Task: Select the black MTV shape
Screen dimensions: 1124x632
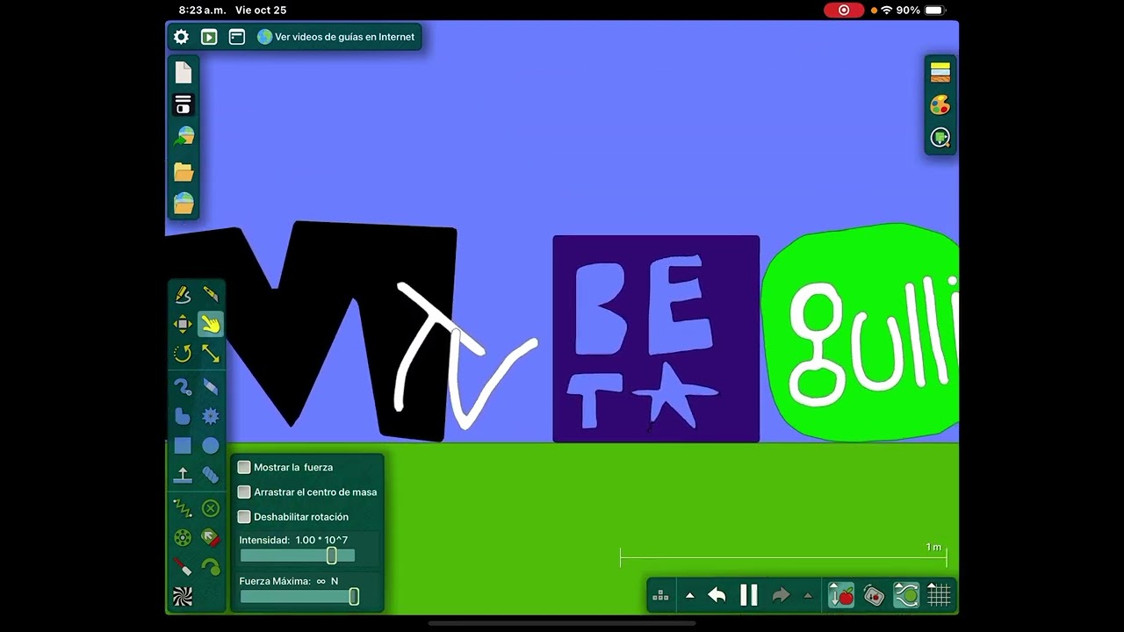Action: point(312,330)
